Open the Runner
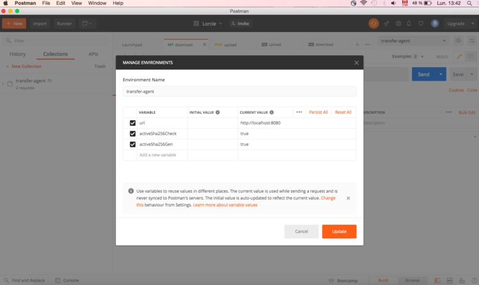479x285 pixels. point(64,24)
